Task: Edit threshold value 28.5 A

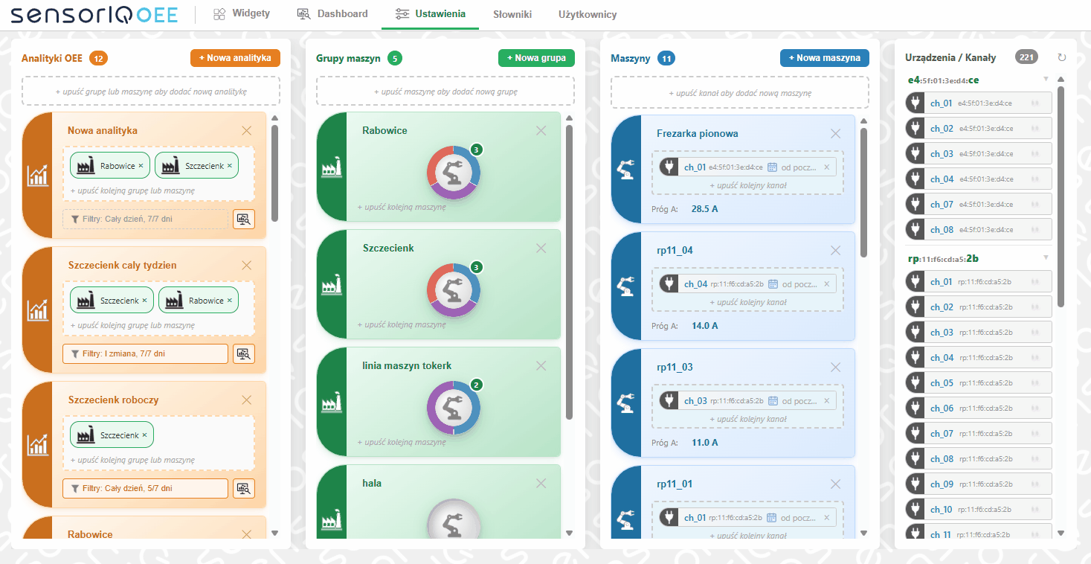Action: pyautogui.click(x=704, y=209)
